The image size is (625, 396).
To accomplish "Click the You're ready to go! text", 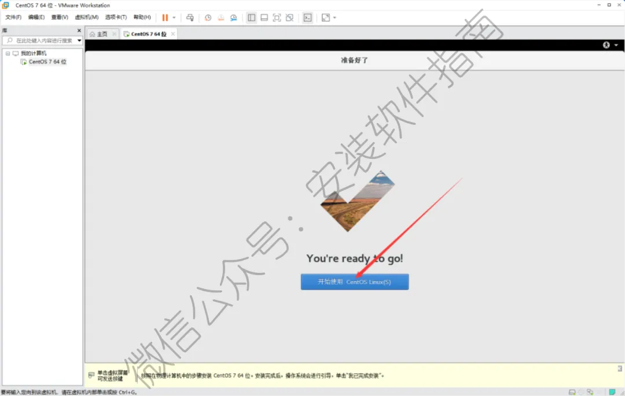I will pos(355,258).
